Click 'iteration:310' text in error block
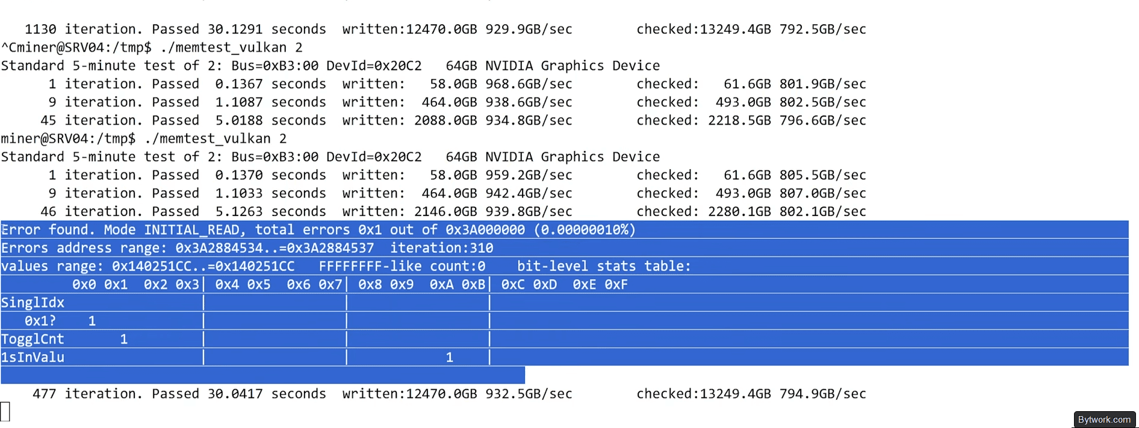Viewport: 1139px width, 428px height. coord(442,248)
